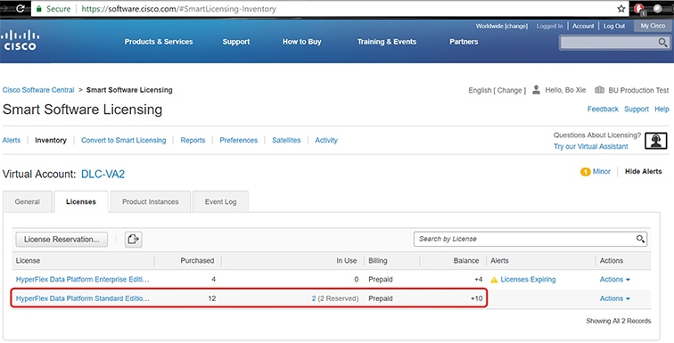Click the warning icon beside Licenses Expiring
This screenshot has height=343, width=674.
(494, 280)
